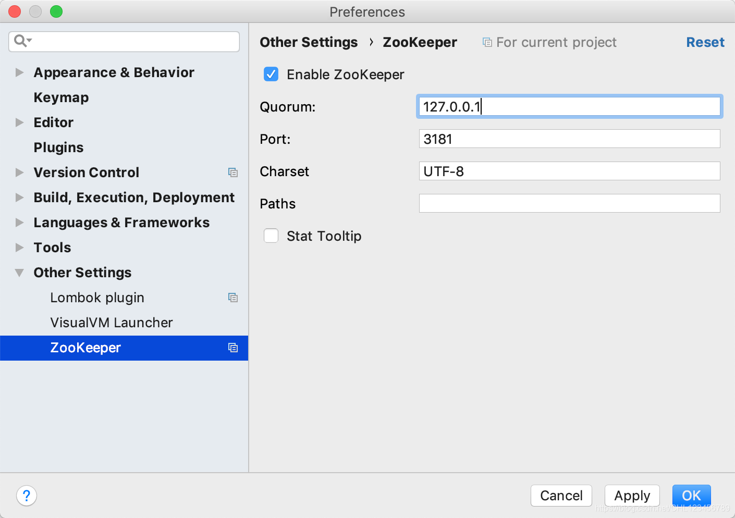Click the Cancel button

[561, 496]
